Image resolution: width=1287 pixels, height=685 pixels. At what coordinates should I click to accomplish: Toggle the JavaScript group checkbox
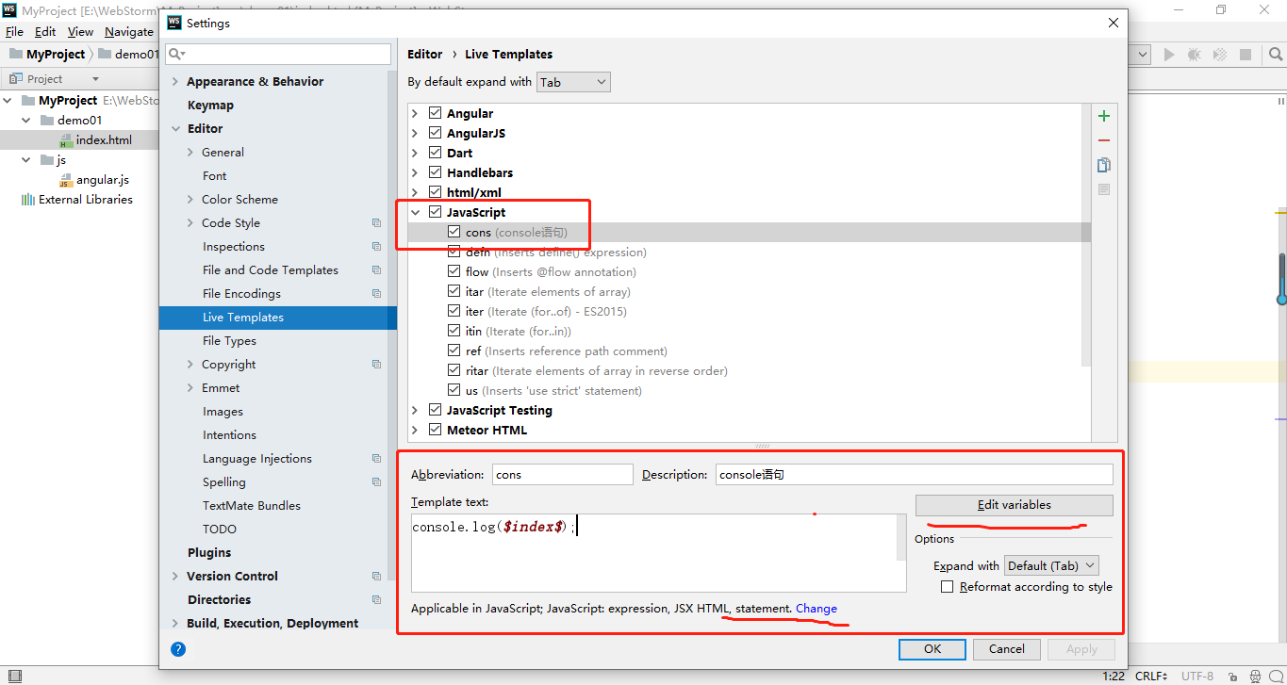tap(435, 212)
